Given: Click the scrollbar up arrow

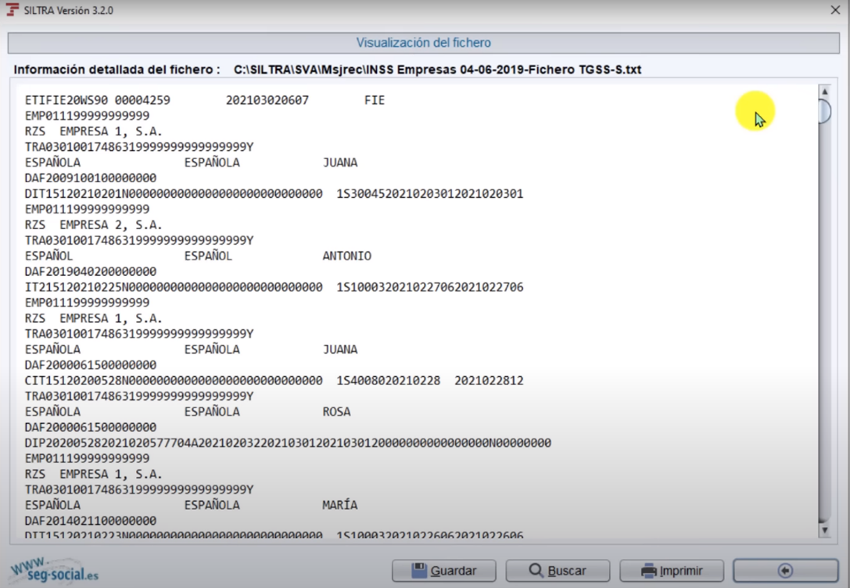Looking at the screenshot, I should pos(824,92).
